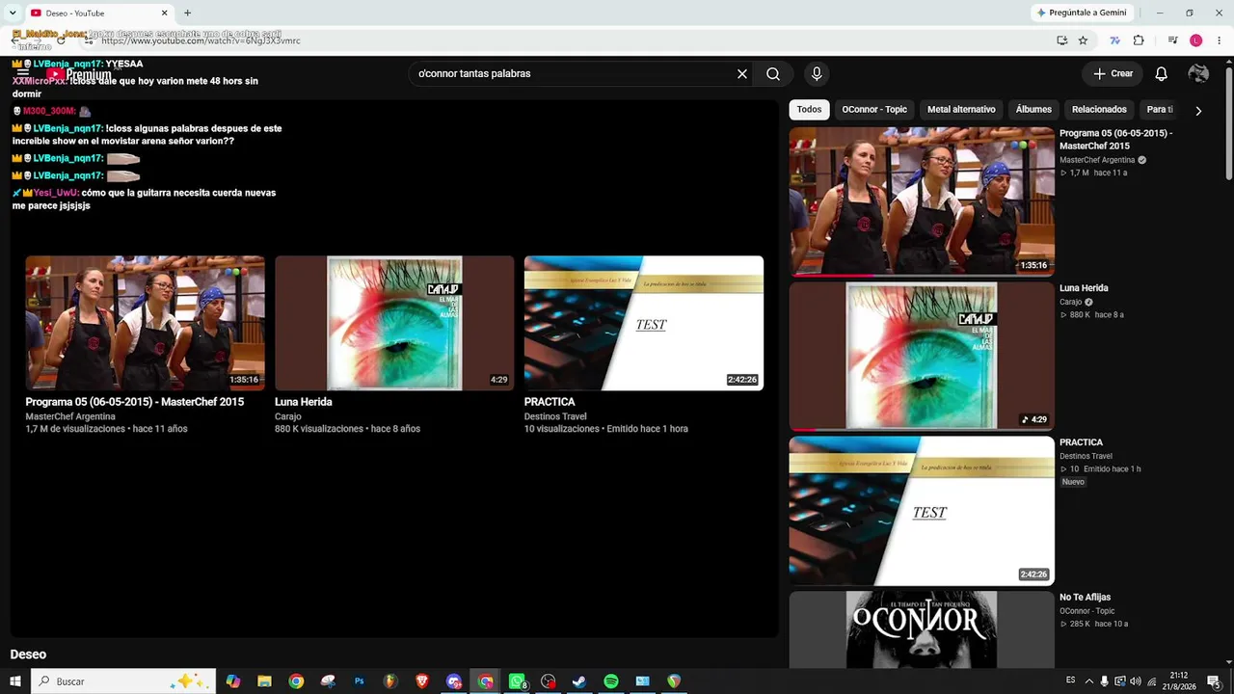Open endscreen PRACTICA video thumbnail
The image size is (1234, 694).
coord(644,323)
